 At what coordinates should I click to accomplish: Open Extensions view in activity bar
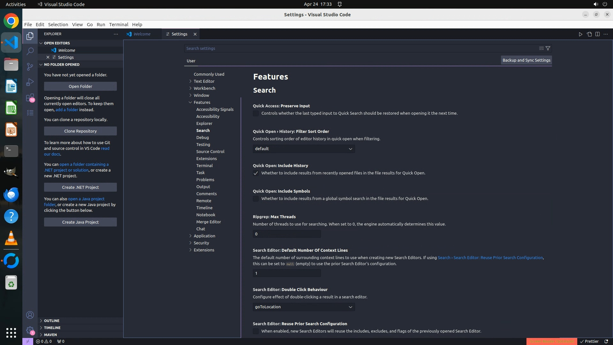pos(30,97)
